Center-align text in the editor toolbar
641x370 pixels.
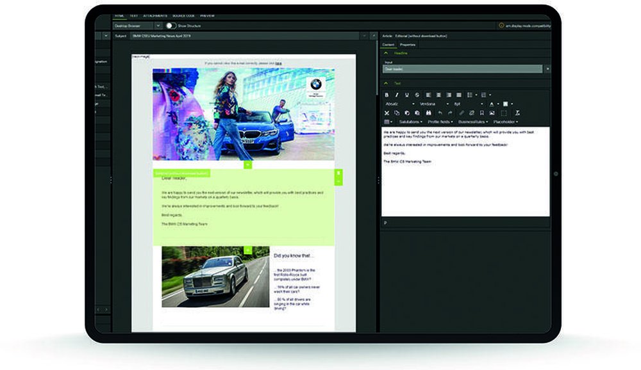coord(438,95)
